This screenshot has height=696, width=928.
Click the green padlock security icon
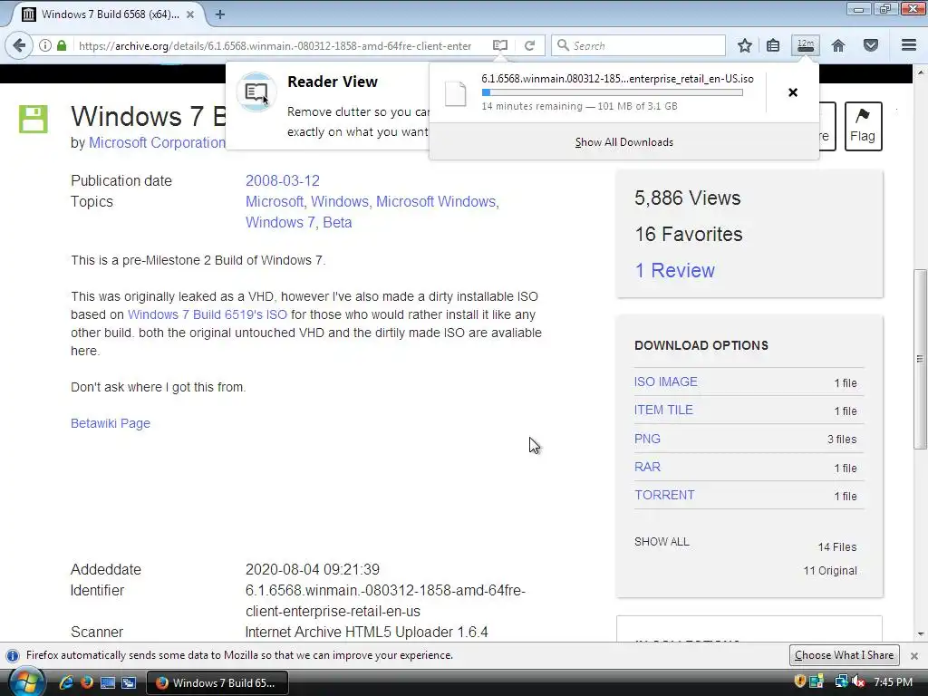62,45
